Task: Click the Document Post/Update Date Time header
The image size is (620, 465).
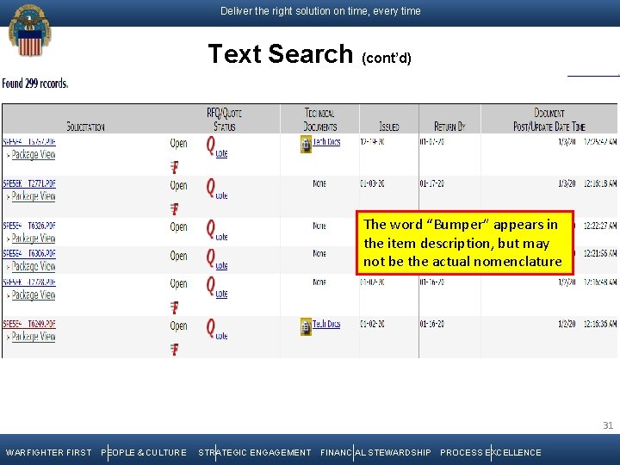Action: coord(549,120)
